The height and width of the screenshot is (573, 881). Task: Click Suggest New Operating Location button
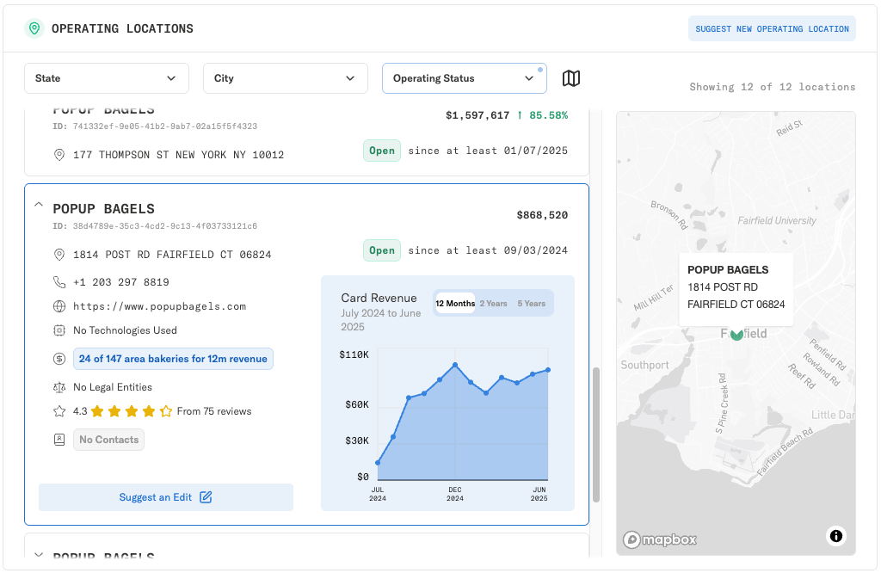tap(772, 28)
